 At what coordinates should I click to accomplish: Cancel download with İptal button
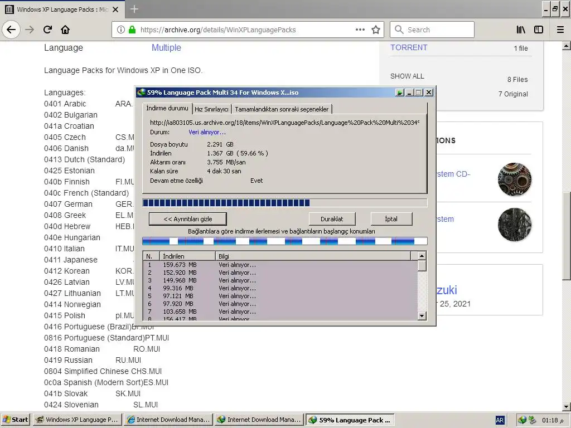(x=391, y=218)
